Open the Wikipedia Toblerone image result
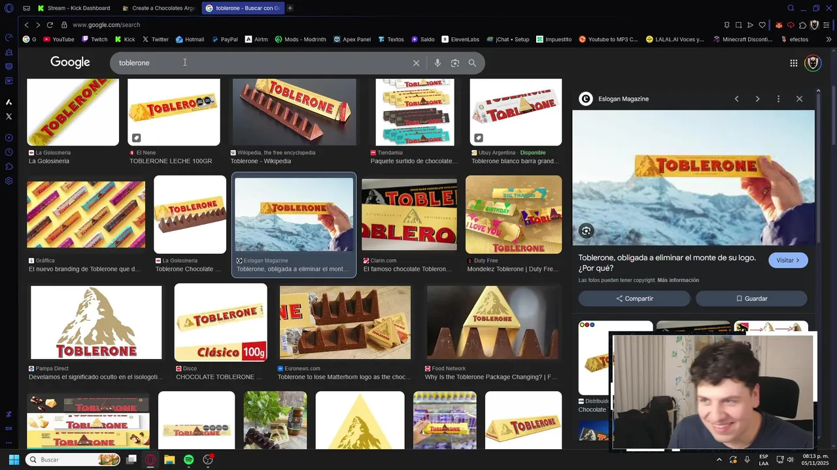This screenshot has width=837, height=470. [x=294, y=112]
